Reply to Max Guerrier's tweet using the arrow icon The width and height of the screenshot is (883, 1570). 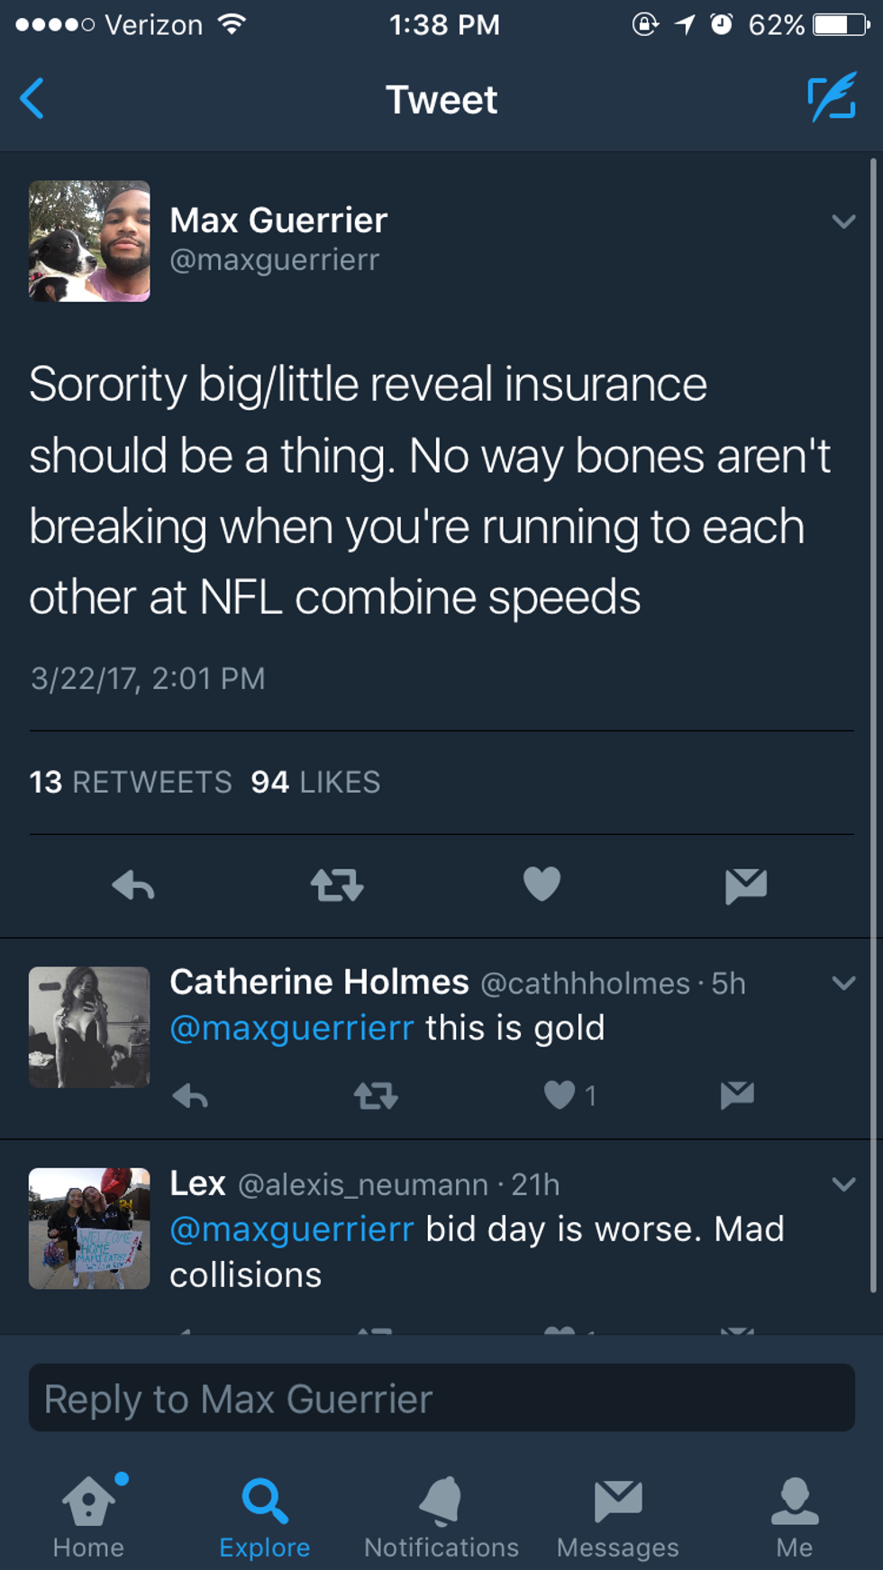(133, 885)
